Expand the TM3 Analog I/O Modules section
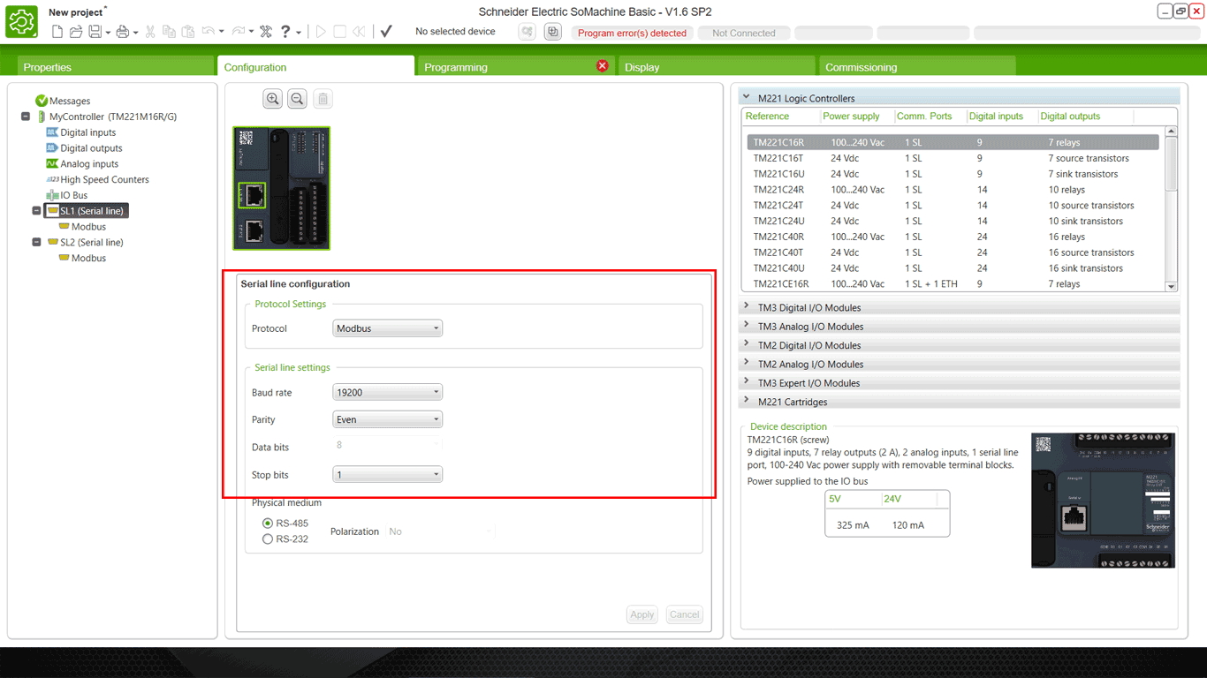 pyautogui.click(x=747, y=326)
